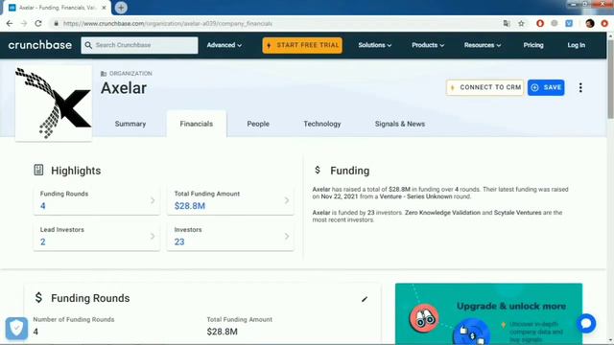The image size is (614, 345).
Task: Click the ORGANIZATION label icon
Action: 104,74
